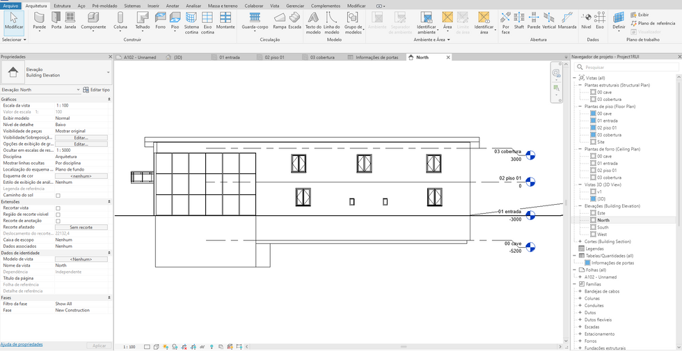Click the <Nenhum> Modelo de vista button
Viewport: 682px width, 351px height.
pos(81,259)
